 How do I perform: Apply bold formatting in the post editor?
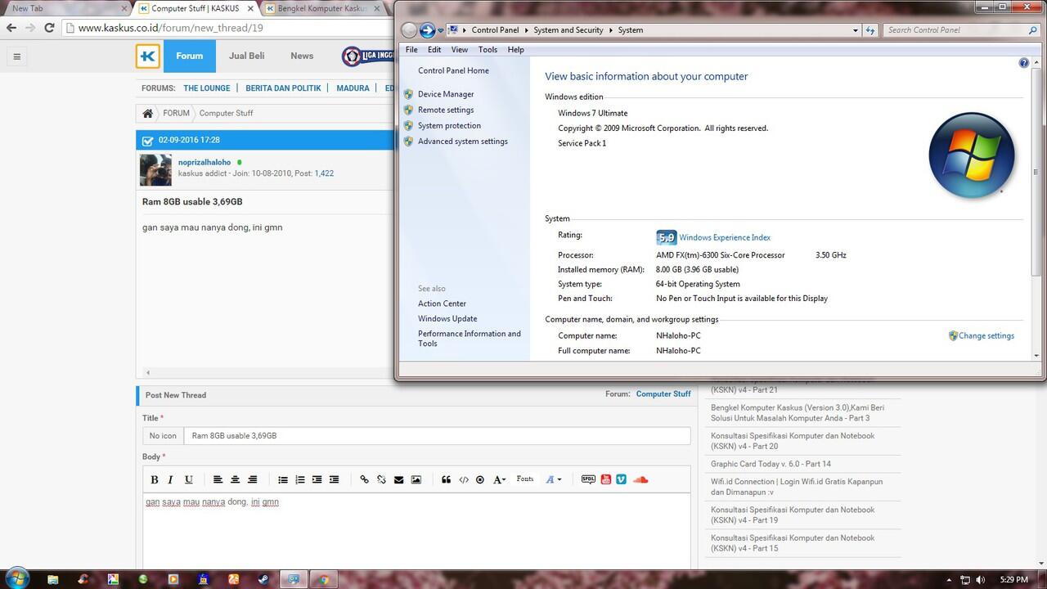click(154, 479)
